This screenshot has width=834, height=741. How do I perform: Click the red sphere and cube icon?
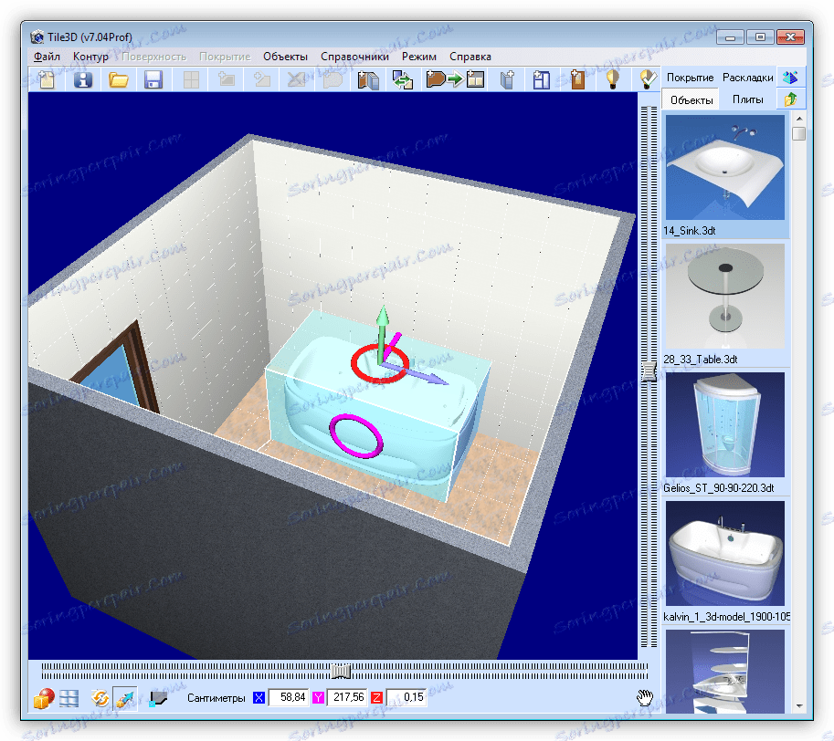[44, 698]
